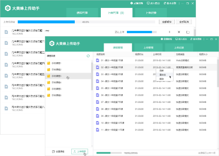The width and height of the screenshot is (219, 156).
Task: Choose 刷新 from the context menu
Action: coord(165,70)
